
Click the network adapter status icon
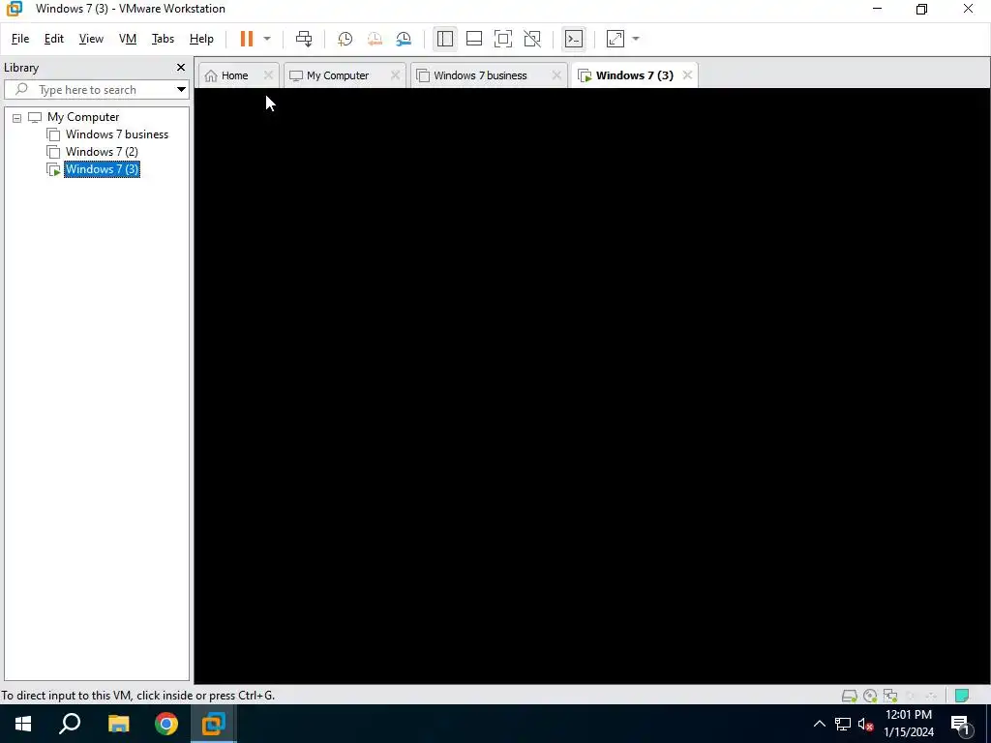(890, 696)
